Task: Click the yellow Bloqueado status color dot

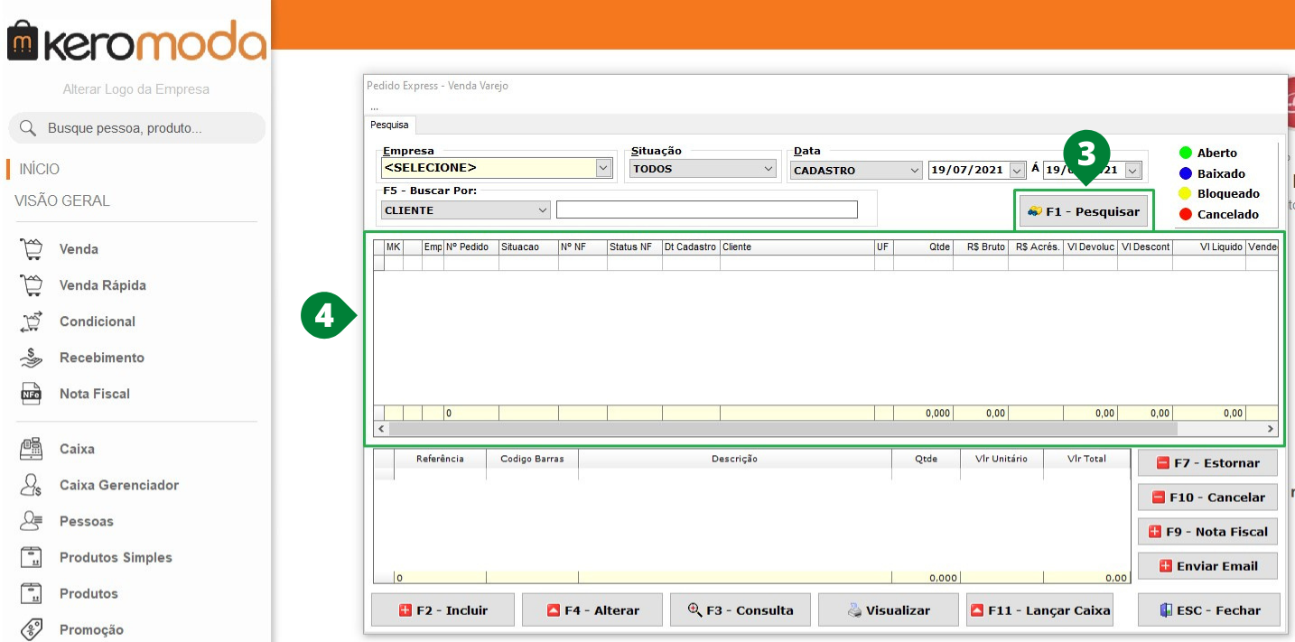Action: 1186,193
